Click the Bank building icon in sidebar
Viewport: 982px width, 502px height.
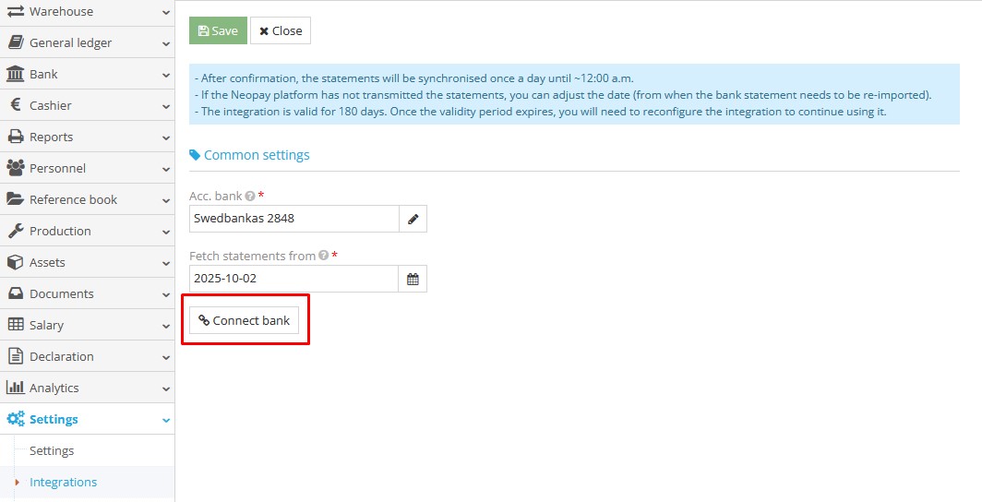[16, 74]
